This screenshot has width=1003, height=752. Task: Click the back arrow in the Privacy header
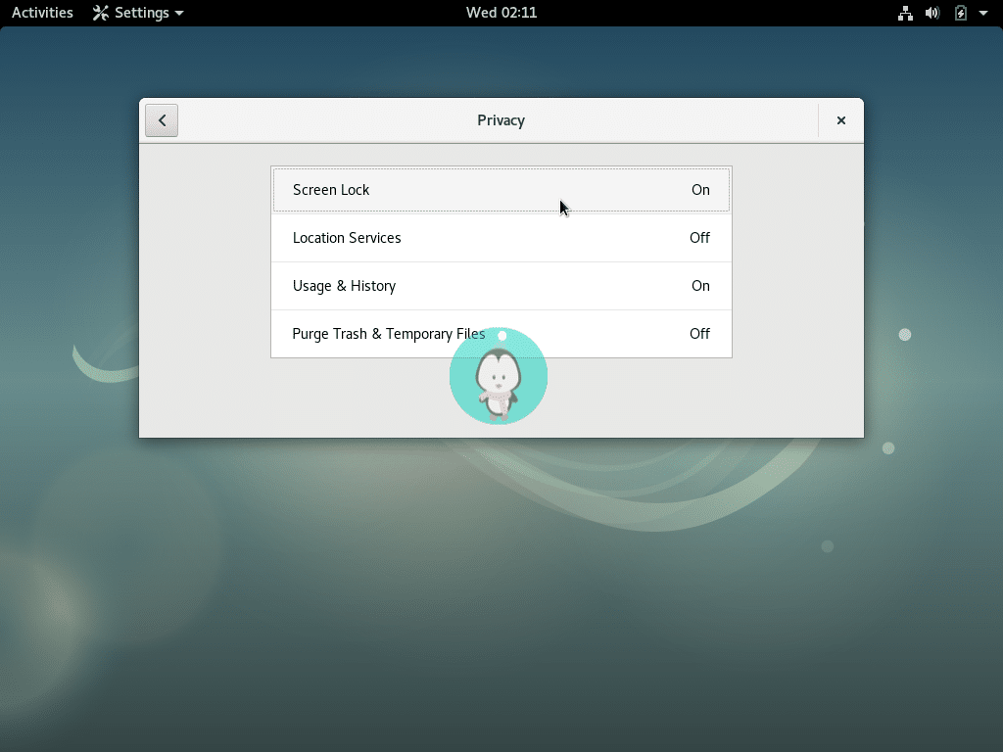pyautogui.click(x=161, y=119)
